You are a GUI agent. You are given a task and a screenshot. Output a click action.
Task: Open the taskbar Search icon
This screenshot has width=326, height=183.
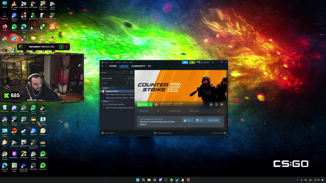(143, 180)
